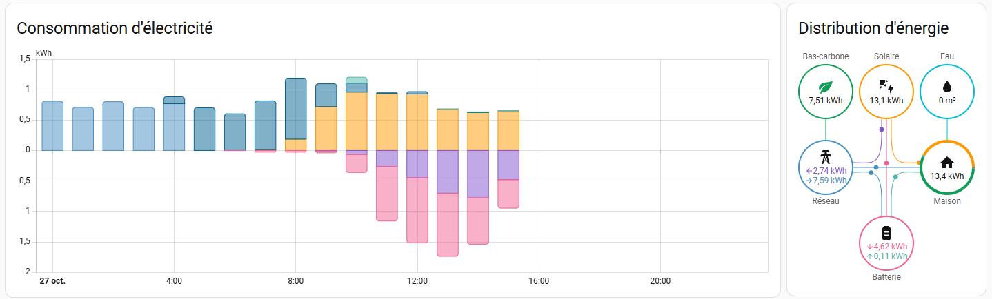
Task: Click the green leaf low-carbon icon
Action: pyautogui.click(x=826, y=87)
